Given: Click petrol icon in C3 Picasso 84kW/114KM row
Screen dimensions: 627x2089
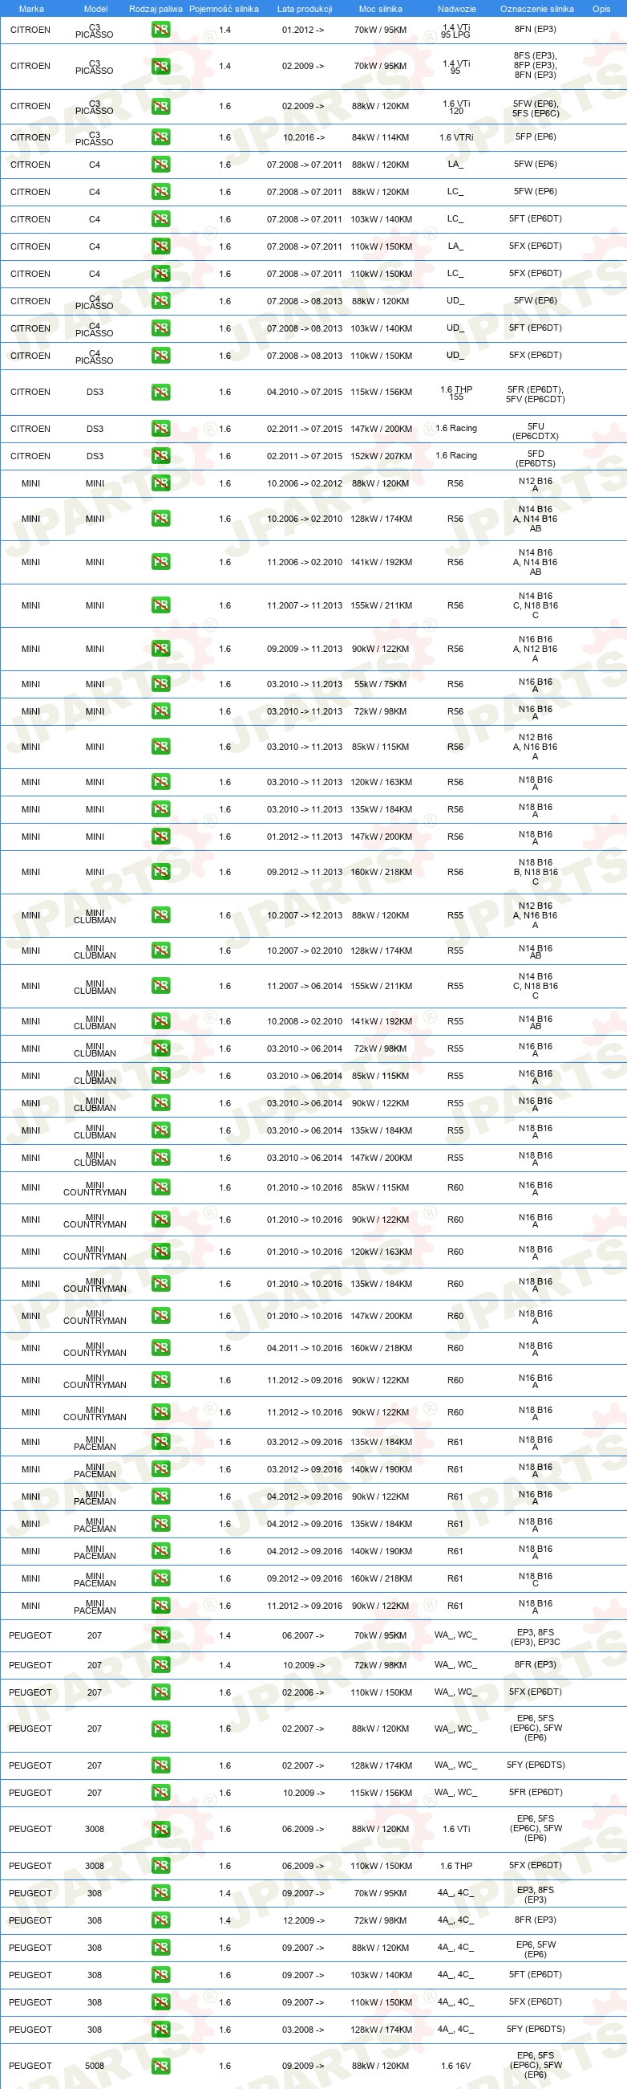Looking at the screenshot, I should point(160,137).
